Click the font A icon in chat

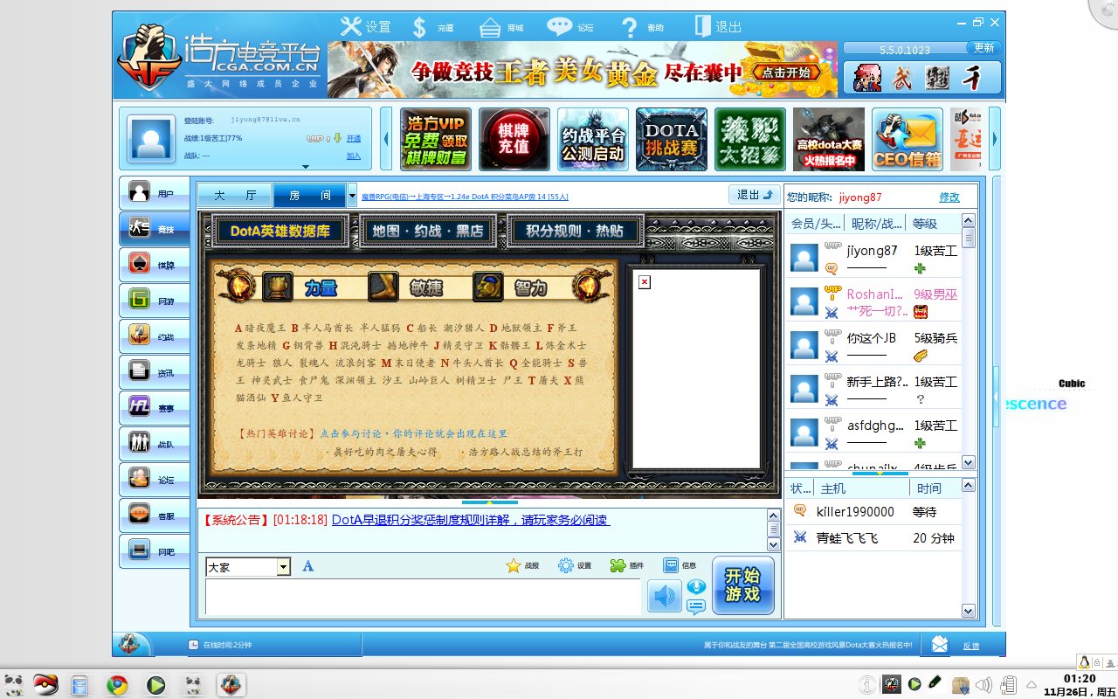pos(307,566)
